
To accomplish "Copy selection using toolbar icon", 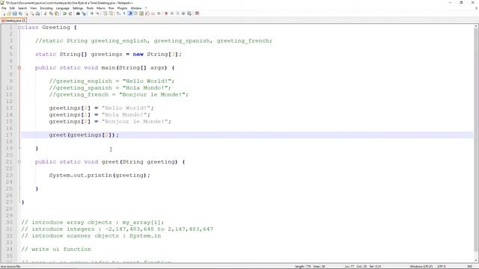I will pos(51,13).
